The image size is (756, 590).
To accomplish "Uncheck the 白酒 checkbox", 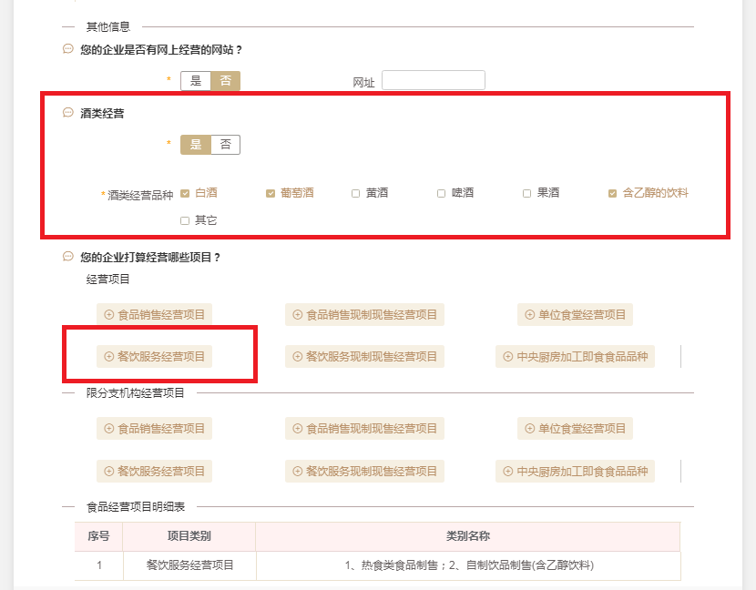I will tap(186, 193).
